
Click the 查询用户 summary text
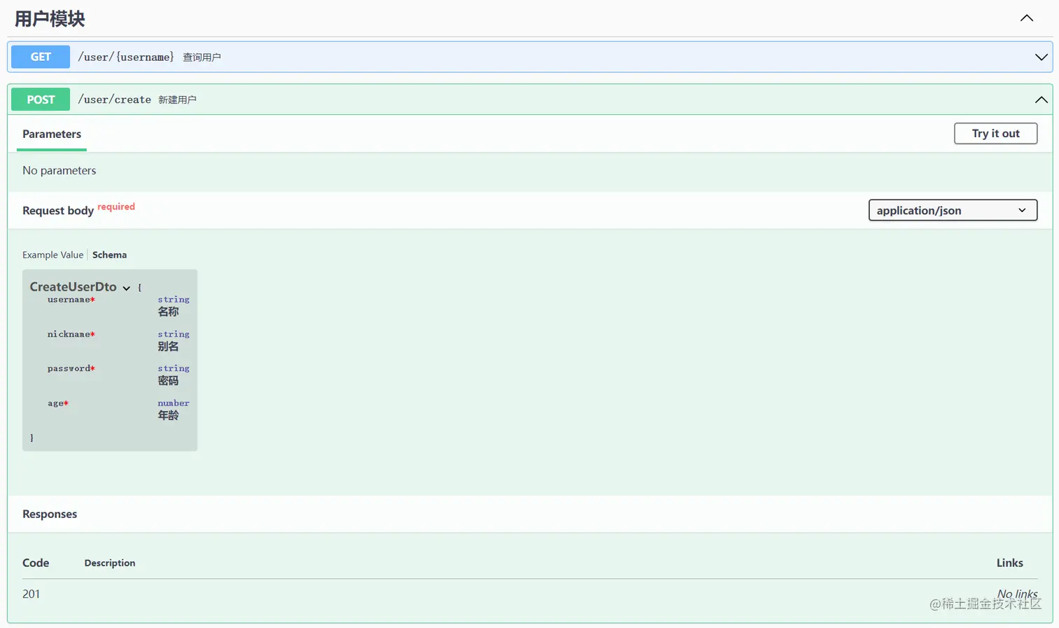[x=202, y=57]
